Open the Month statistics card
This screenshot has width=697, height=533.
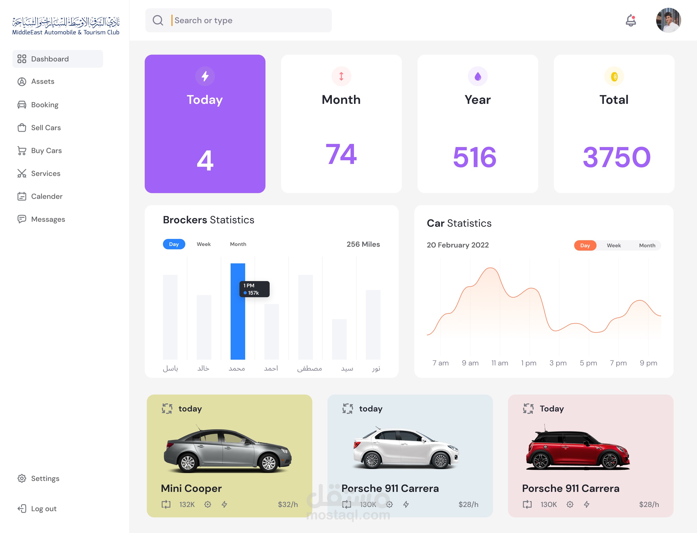coord(341,124)
